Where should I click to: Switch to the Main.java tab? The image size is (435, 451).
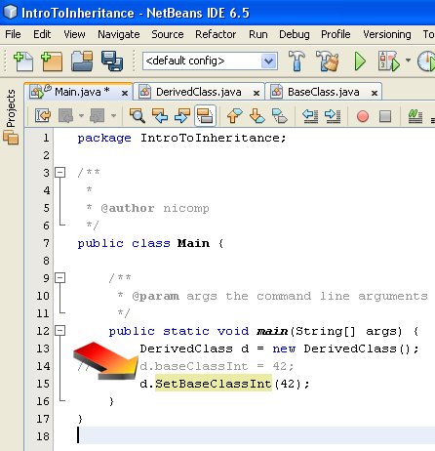click(79, 92)
